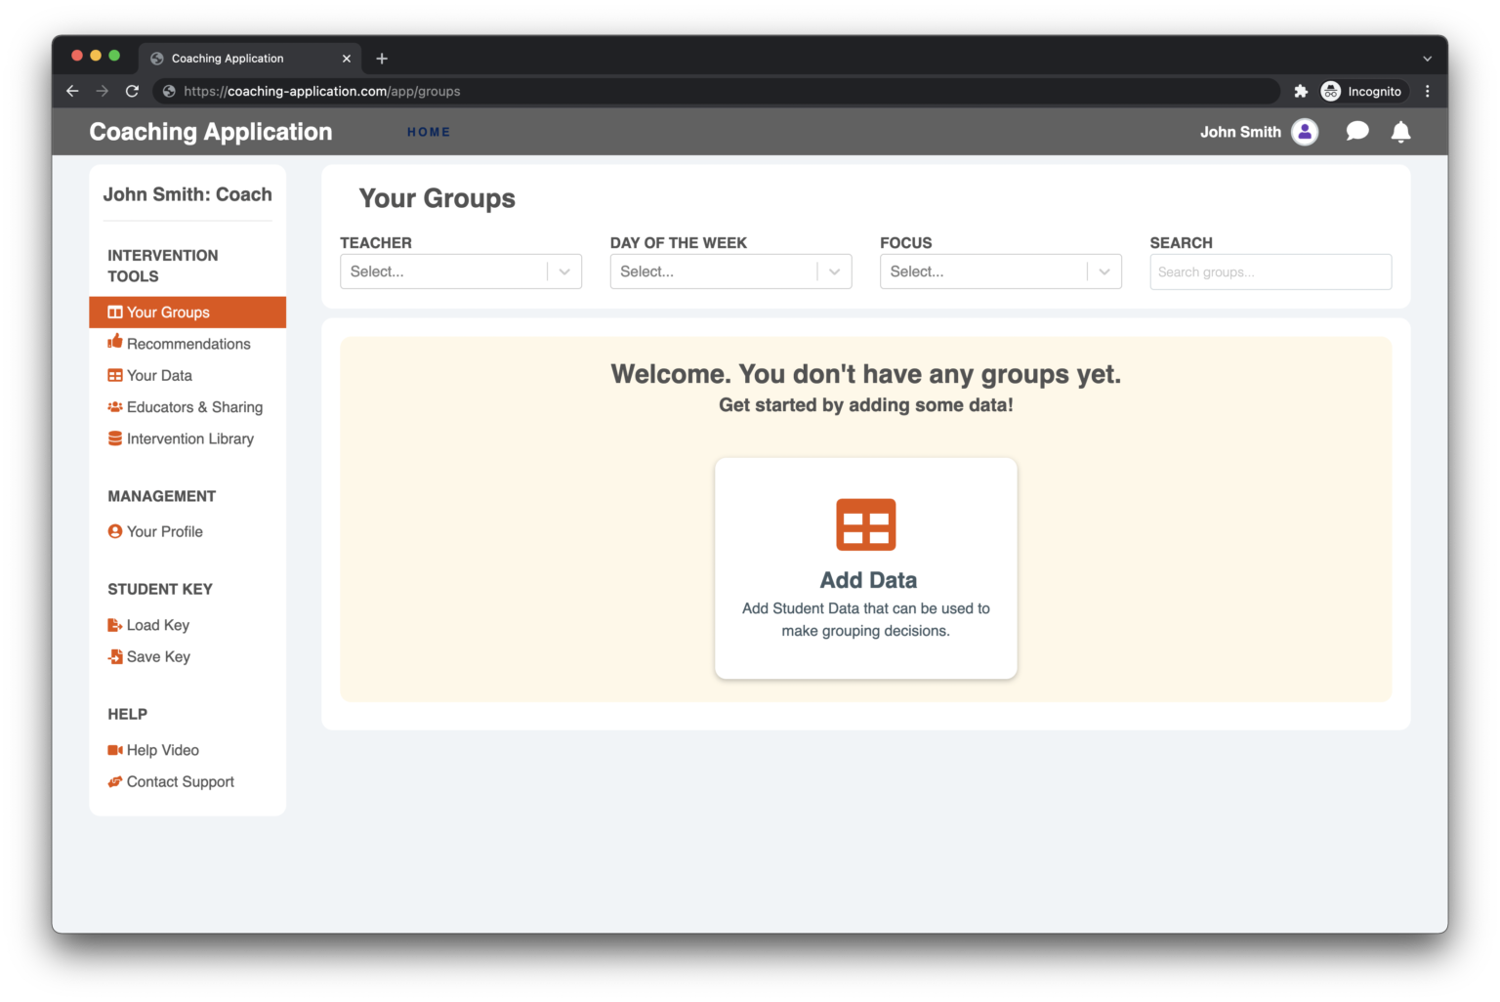Click the Load Key icon
The width and height of the screenshot is (1500, 1002).
click(x=114, y=624)
